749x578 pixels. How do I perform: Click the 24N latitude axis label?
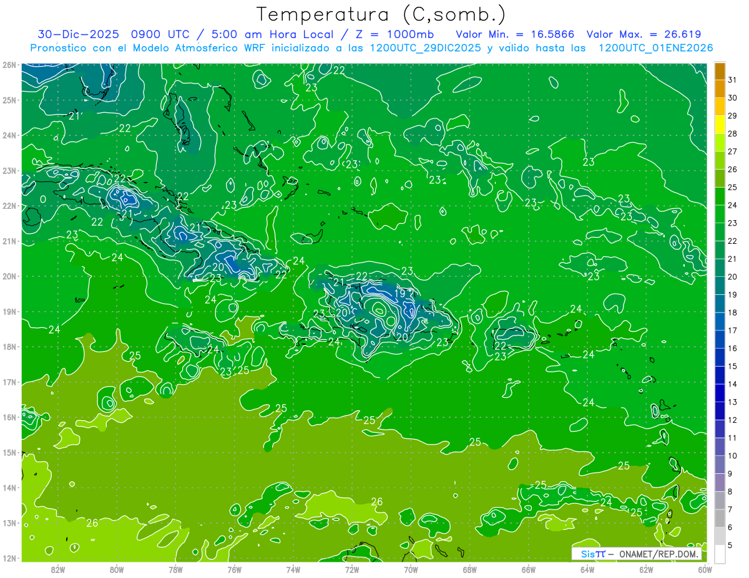9,135
